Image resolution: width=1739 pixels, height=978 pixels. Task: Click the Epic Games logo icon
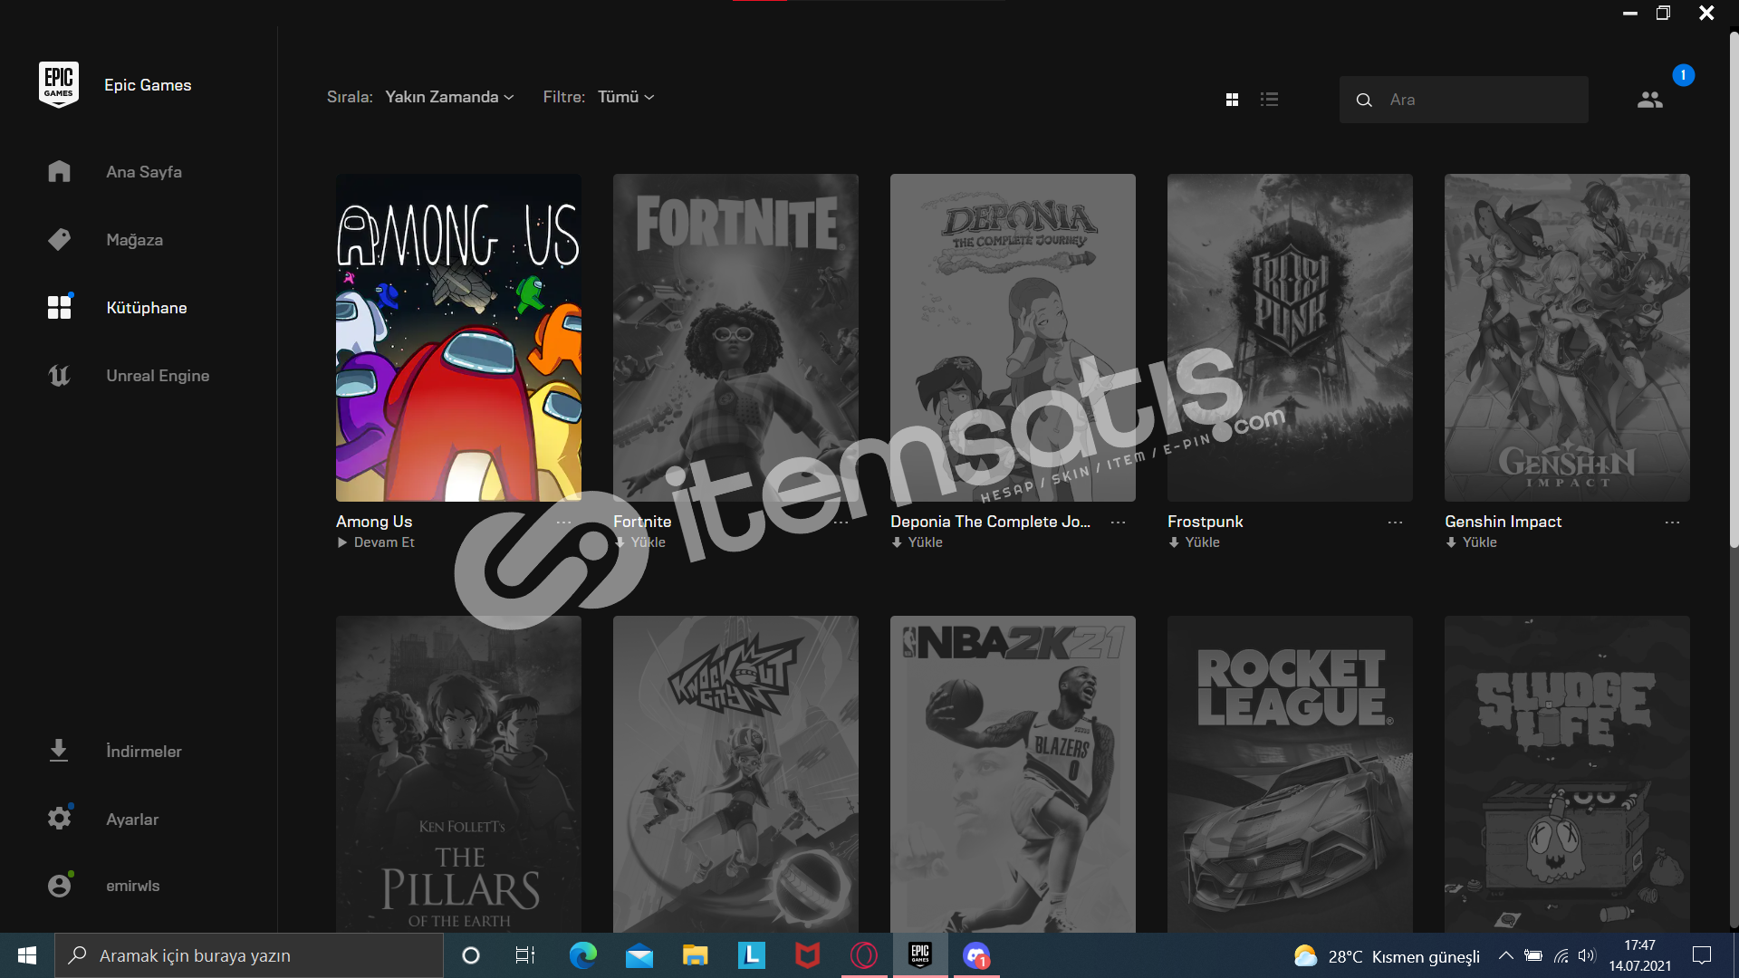pos(59,84)
